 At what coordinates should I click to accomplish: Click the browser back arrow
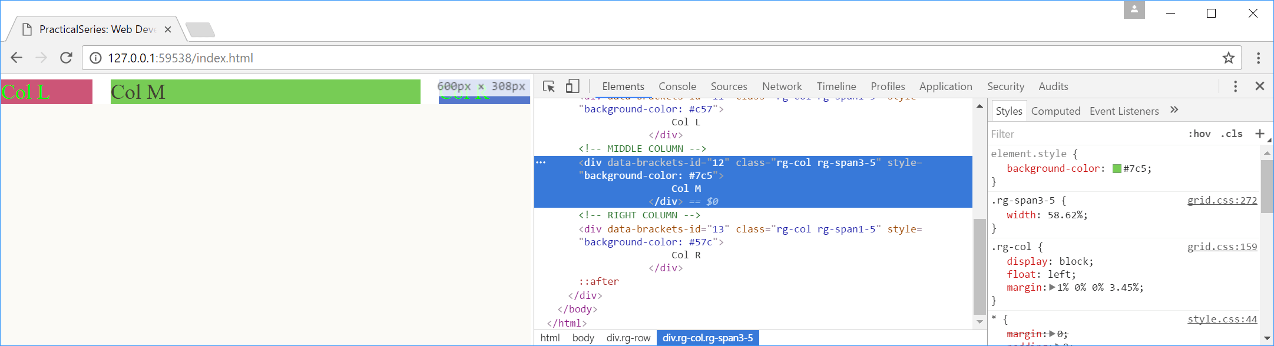[16, 58]
